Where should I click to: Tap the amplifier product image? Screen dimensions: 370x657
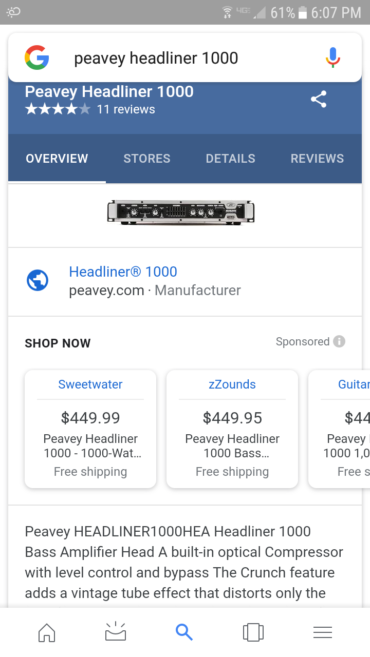point(181,211)
